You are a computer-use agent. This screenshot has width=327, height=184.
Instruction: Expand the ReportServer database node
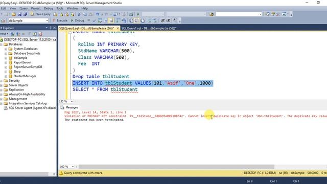pyautogui.click(x=6, y=63)
